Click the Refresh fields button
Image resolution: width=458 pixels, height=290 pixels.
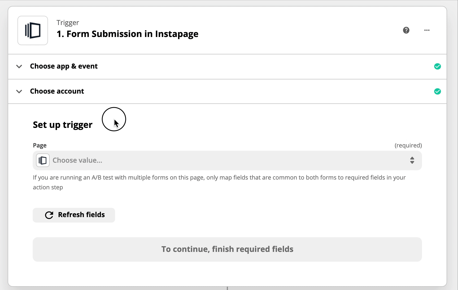74,215
